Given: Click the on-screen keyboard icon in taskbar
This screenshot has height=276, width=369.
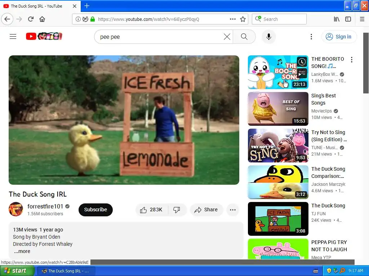Looking at the screenshot, I should [316, 271].
